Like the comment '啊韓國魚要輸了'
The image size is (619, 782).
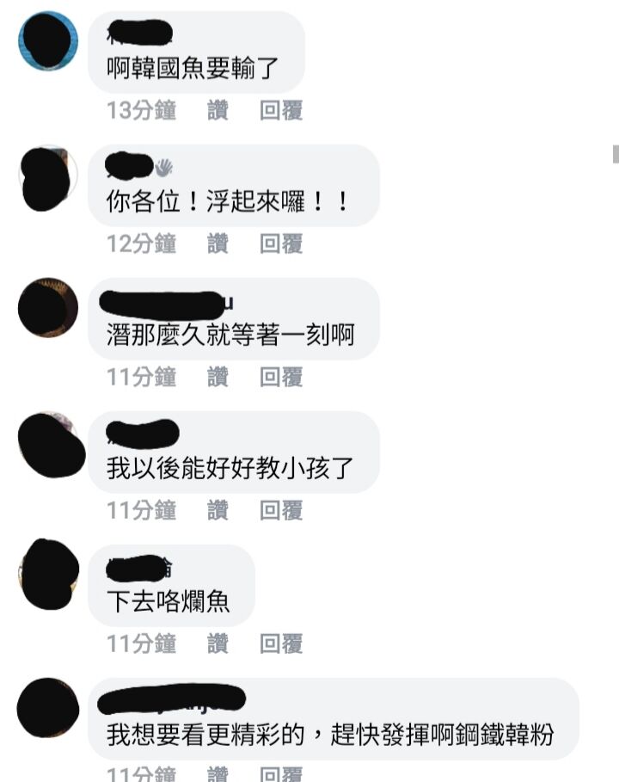(x=218, y=110)
